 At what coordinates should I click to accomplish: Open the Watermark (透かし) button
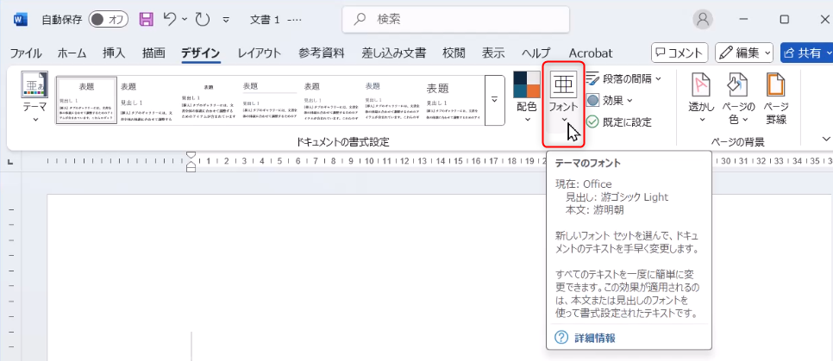[x=701, y=96]
